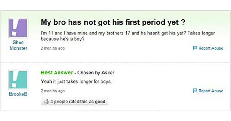The height and width of the screenshot is (121, 231).
Task: Report Abuse on the question text link
Action: (211, 48)
